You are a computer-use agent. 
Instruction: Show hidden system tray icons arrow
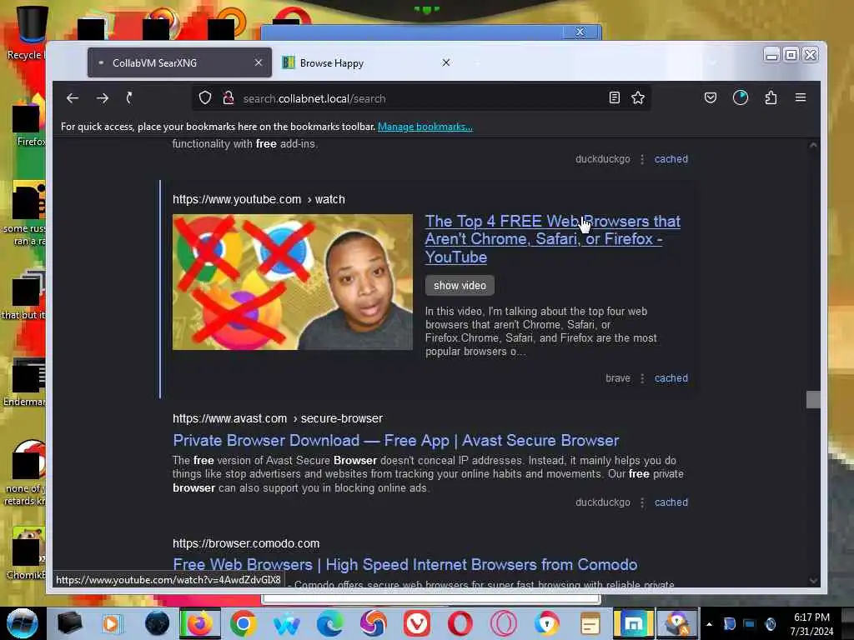pos(709,625)
